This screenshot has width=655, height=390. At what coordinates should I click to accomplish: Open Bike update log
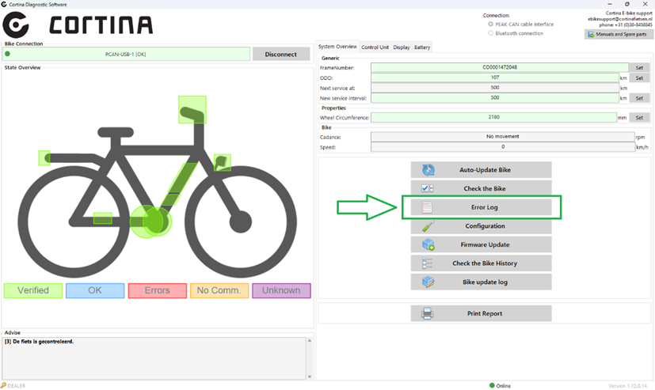click(x=482, y=282)
